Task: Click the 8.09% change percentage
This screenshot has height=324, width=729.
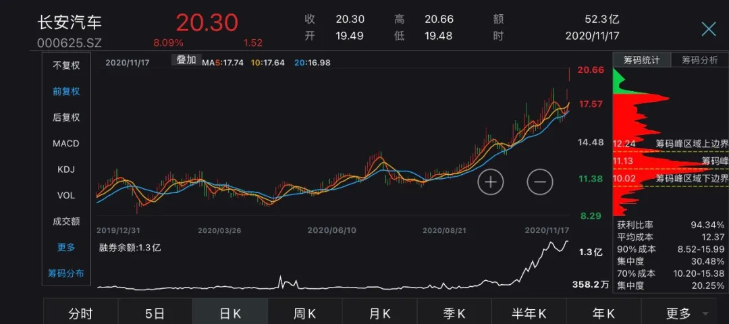Action: pyautogui.click(x=168, y=43)
